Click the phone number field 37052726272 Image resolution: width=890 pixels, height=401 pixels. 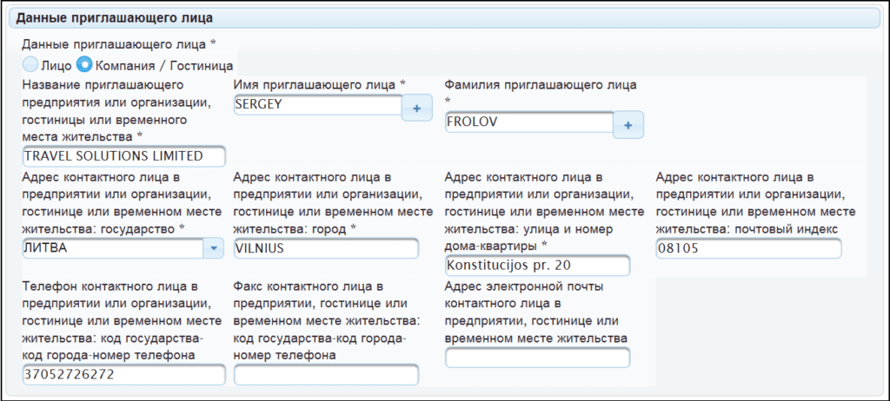click(123, 374)
